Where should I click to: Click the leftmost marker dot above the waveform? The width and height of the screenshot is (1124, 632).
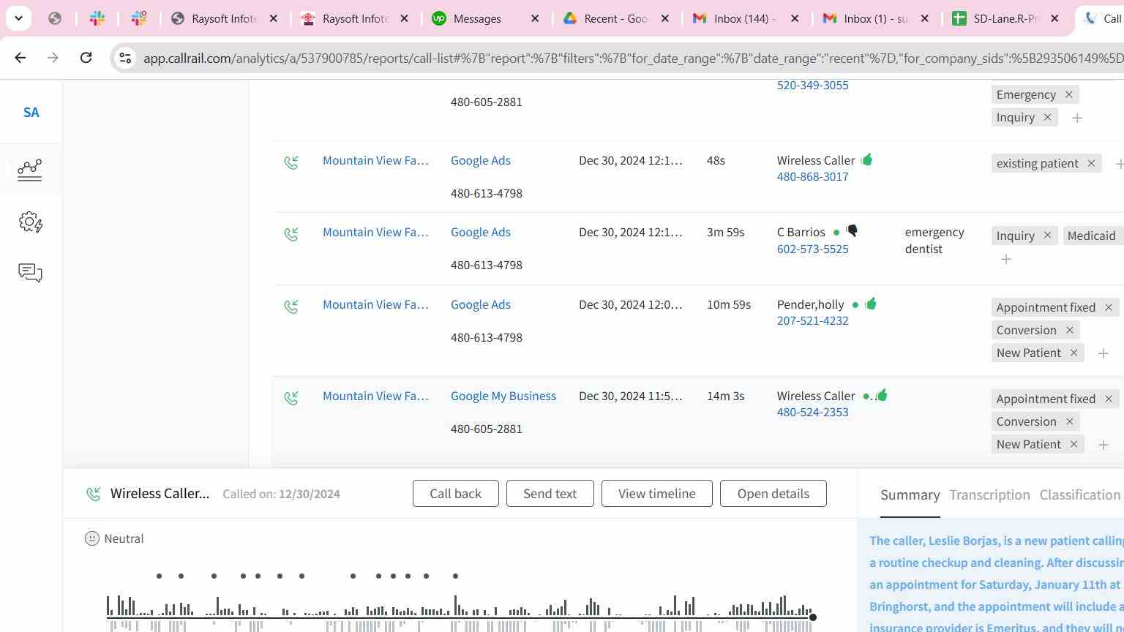click(x=159, y=576)
